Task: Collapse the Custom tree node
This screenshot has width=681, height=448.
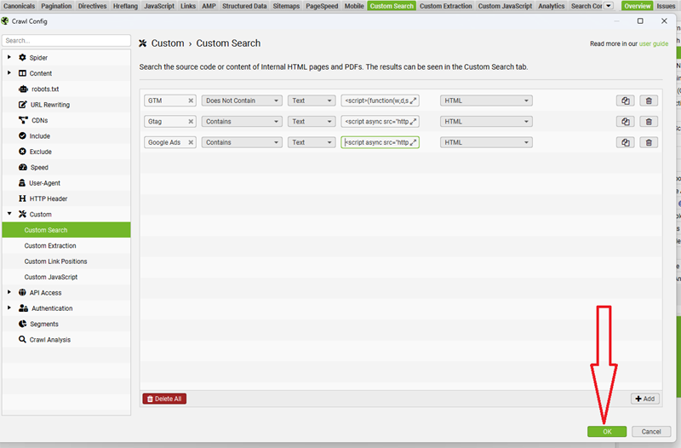Action: point(9,214)
